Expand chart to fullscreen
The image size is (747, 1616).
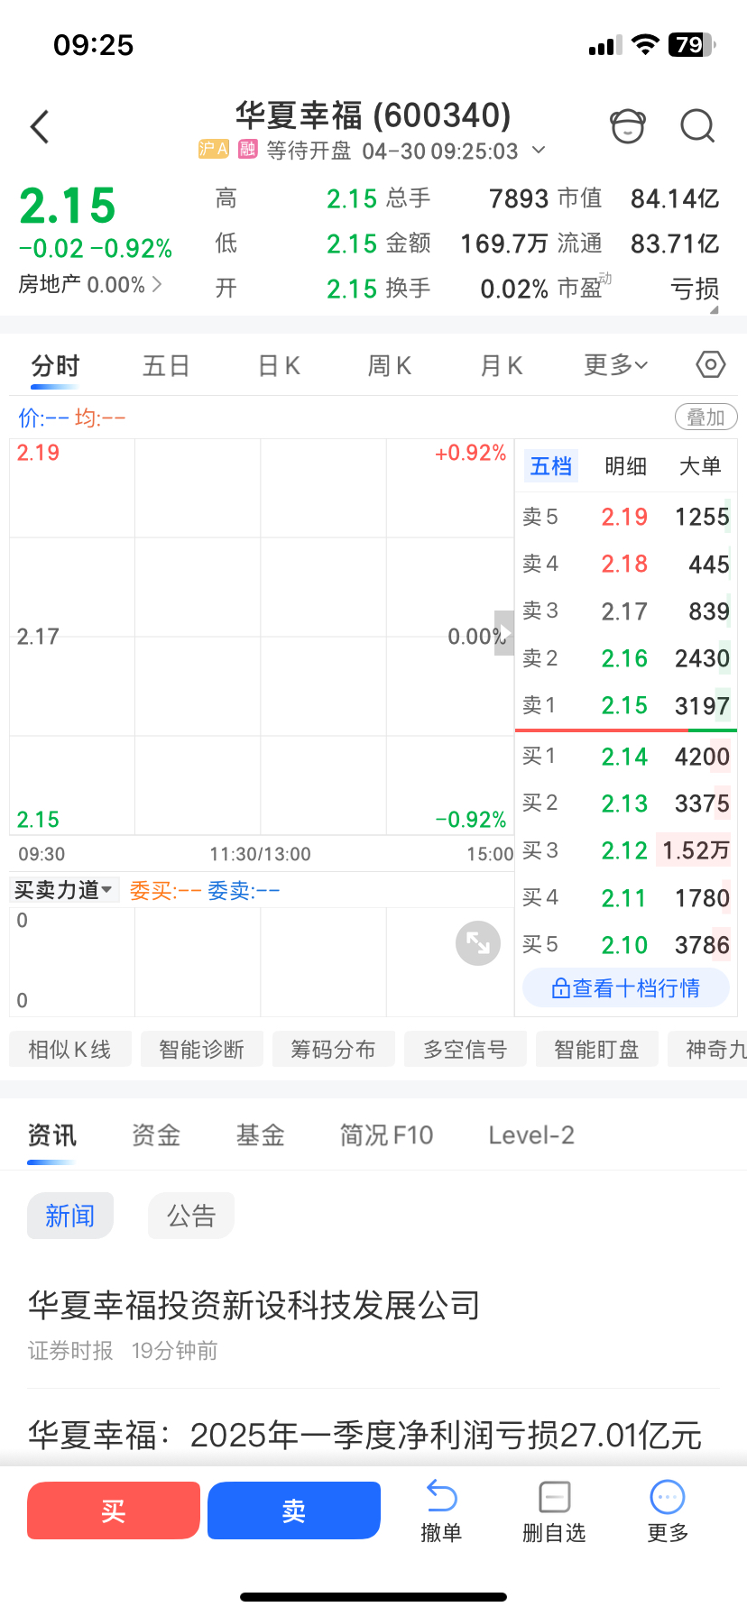(x=478, y=943)
